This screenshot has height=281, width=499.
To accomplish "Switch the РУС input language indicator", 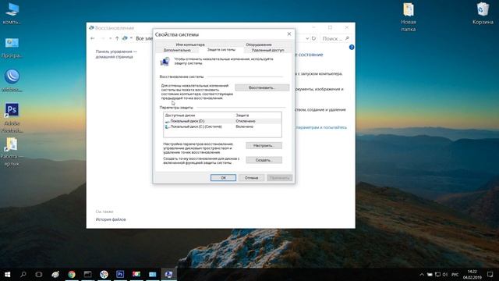I will (455, 275).
